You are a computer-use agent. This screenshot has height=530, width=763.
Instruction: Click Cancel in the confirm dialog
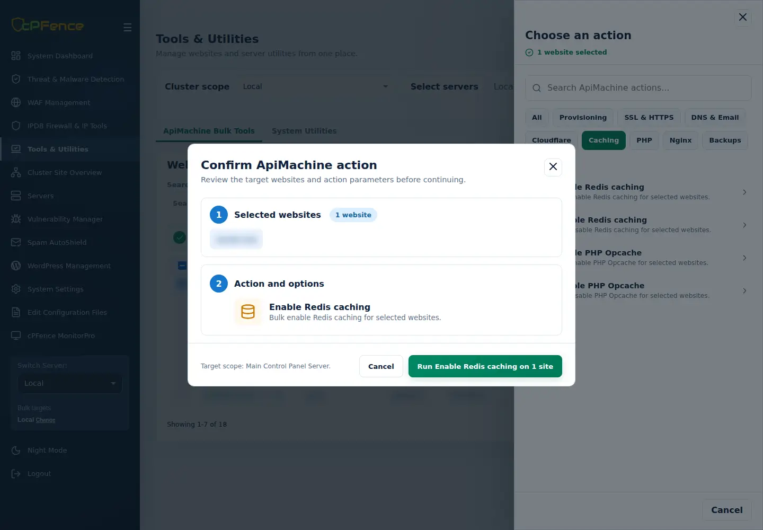click(x=381, y=366)
